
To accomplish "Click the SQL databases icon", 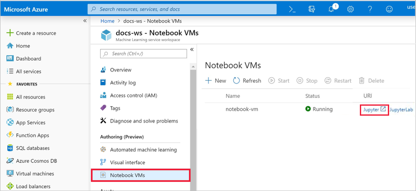I will pos(10,148).
